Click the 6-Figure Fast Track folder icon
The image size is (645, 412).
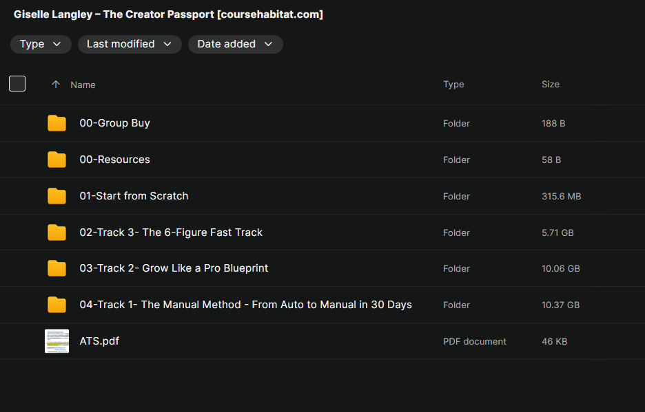coord(57,232)
